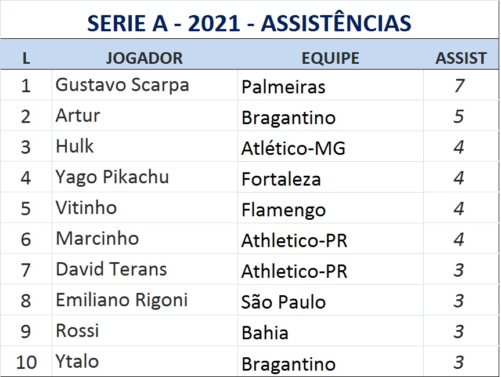Select the David Terans cell

pos(111,269)
